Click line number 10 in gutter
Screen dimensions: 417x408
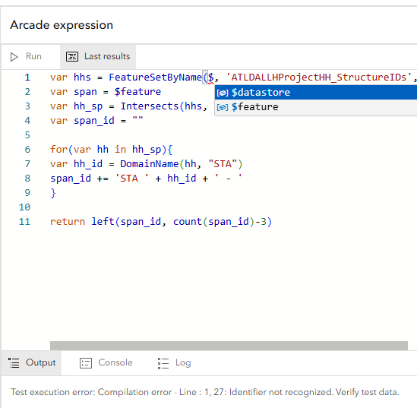(24, 207)
